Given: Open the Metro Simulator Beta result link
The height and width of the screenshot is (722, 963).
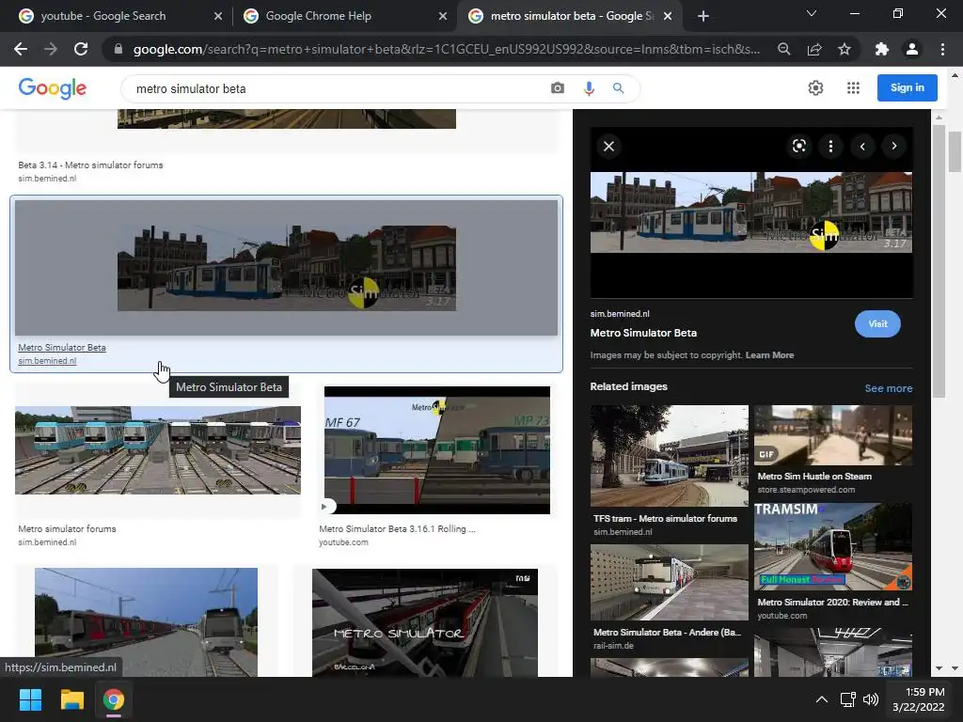Looking at the screenshot, I should [x=61, y=348].
